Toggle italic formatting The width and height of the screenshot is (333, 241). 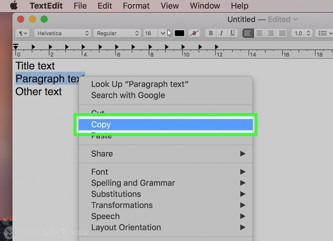222,33
